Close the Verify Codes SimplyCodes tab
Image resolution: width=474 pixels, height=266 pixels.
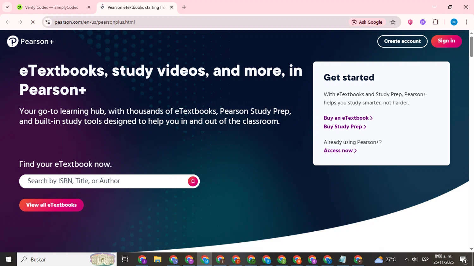pyautogui.click(x=89, y=7)
